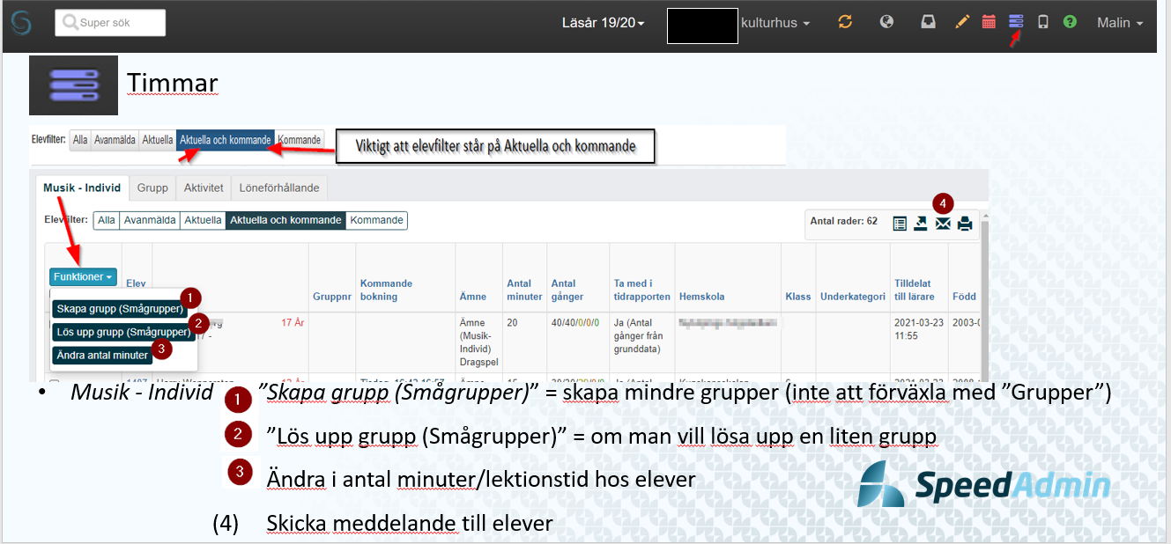Sort by the Gruppnr column header
This screenshot has height=544, width=1171.
pos(332,297)
